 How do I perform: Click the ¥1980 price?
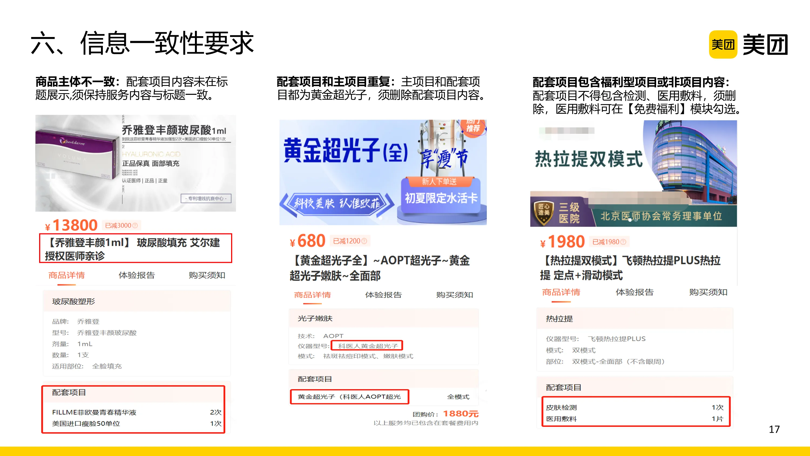pos(562,242)
